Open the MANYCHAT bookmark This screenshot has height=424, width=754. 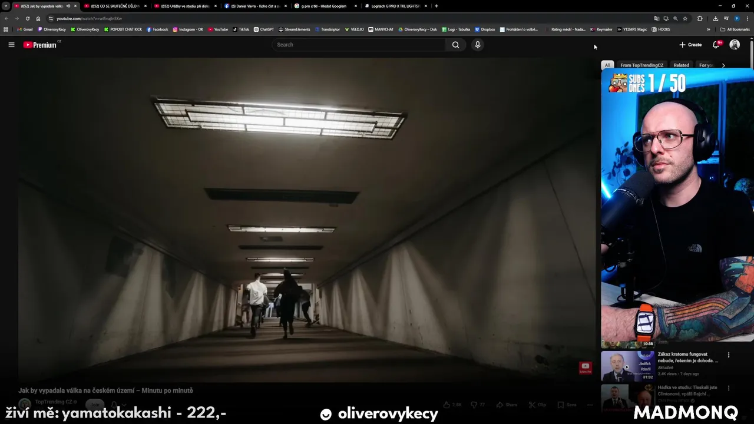tap(381, 29)
